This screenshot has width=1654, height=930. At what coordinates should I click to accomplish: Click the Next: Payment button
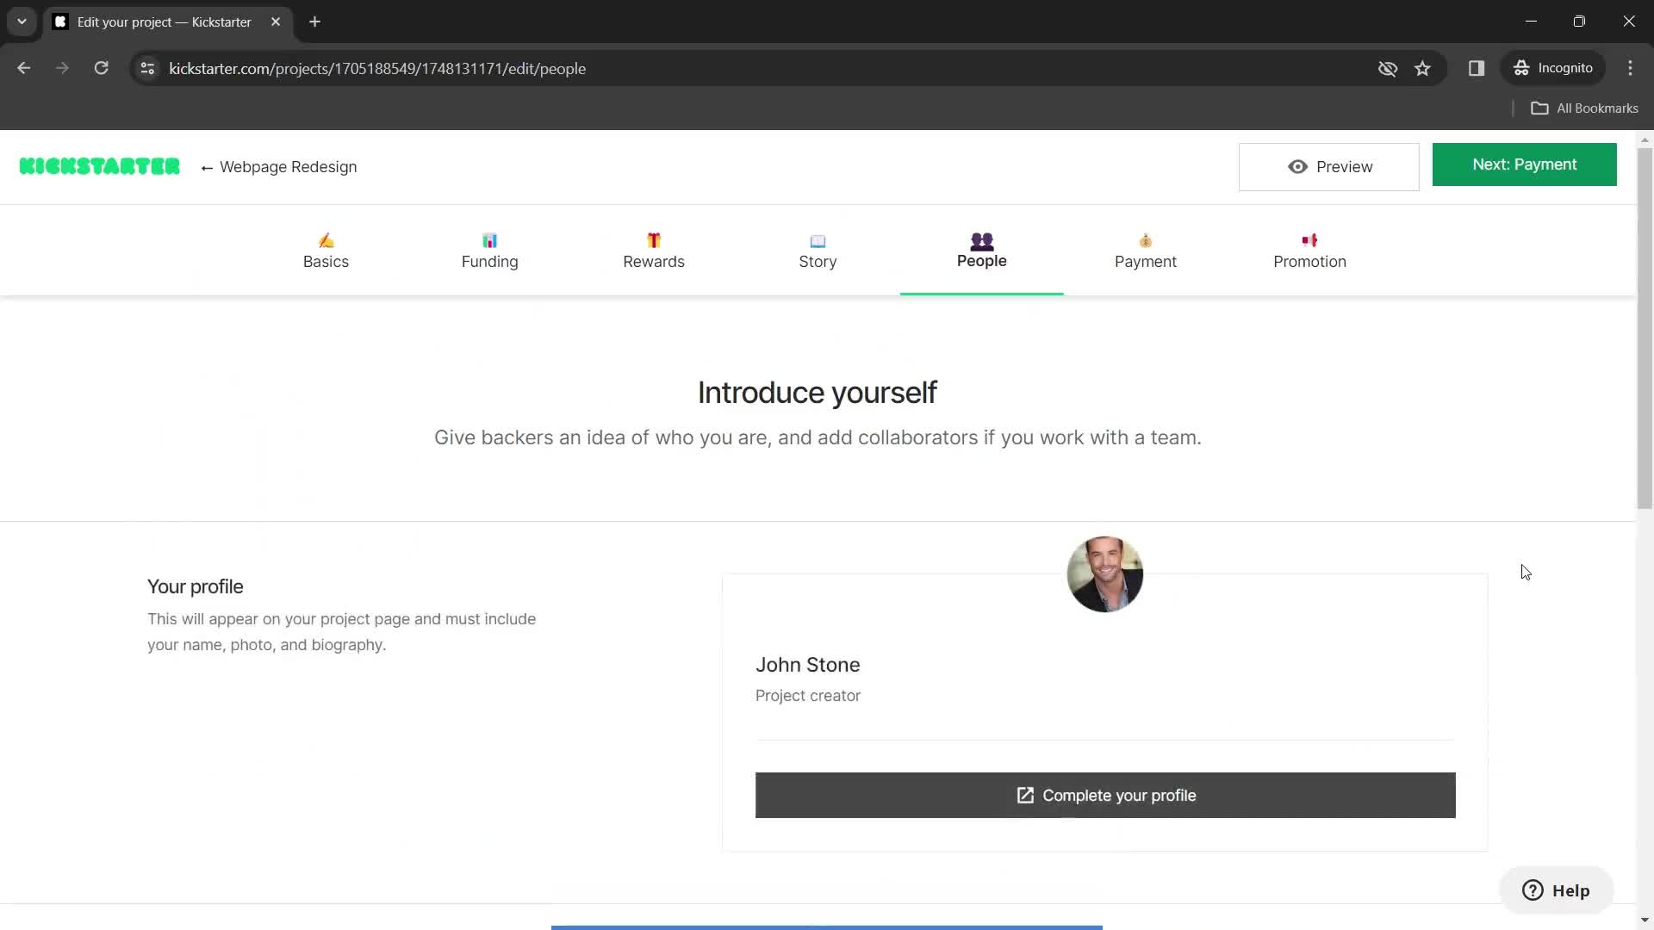pos(1525,164)
